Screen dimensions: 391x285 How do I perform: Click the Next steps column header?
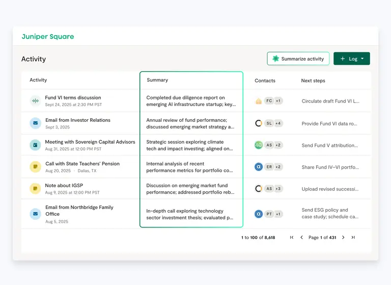coord(313,81)
